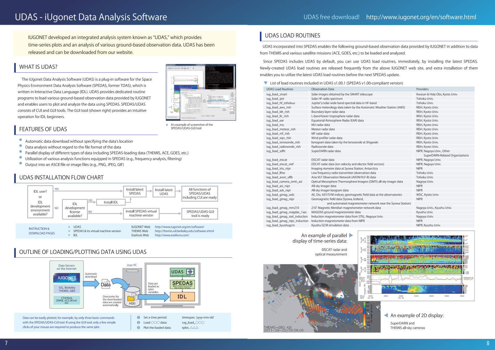Screen dimensions: 495x350
Task: Click the 'Observation Data' table column header
Action: point(323,89)
